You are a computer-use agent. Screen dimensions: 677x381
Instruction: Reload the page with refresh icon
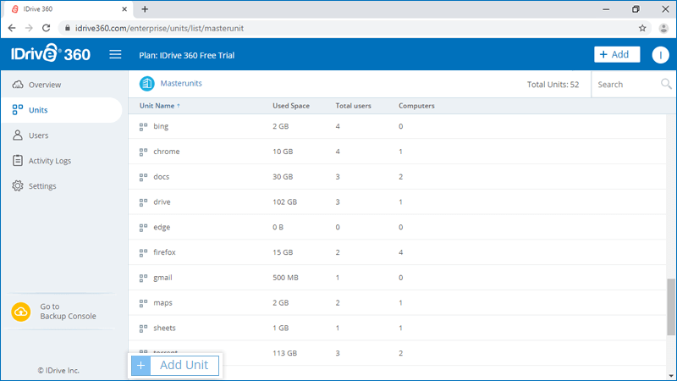47,28
